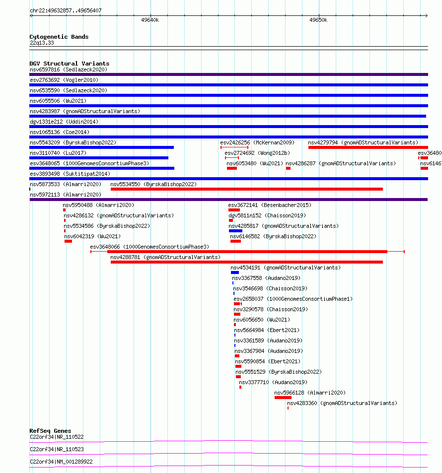The width and height of the screenshot is (442, 473).
Task: Click esv3893498 (Suktitipat2014) label
Action: 70,174
